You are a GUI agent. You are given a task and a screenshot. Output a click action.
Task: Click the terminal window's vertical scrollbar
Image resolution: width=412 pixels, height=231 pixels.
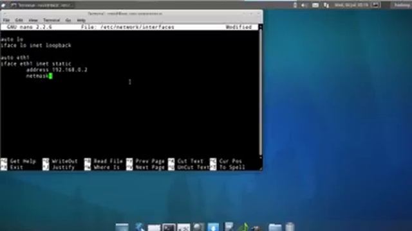point(261,92)
